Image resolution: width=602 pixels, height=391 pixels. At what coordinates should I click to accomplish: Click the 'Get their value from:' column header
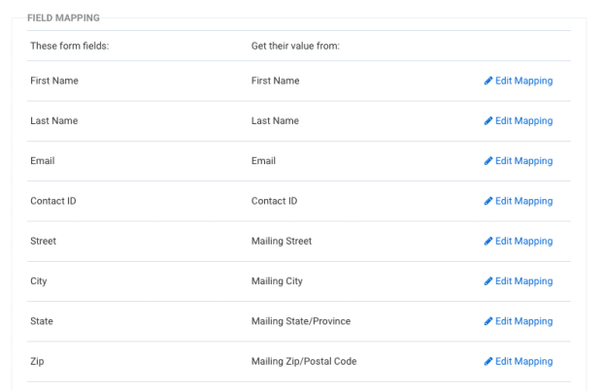pyautogui.click(x=295, y=46)
